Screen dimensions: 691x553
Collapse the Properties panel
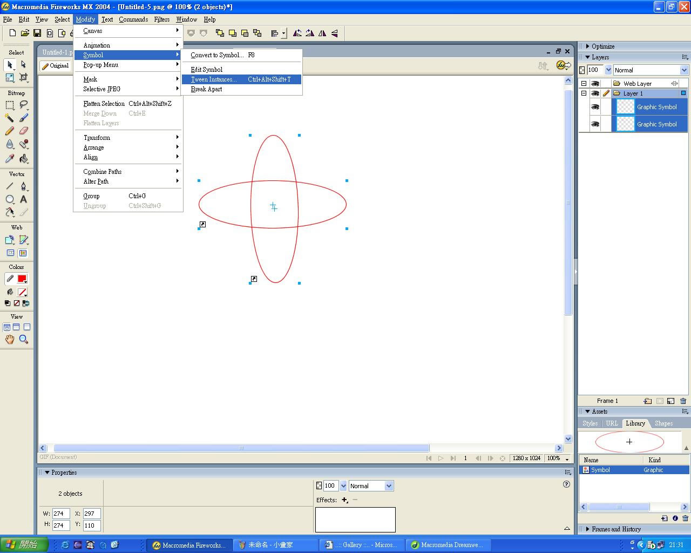[47, 473]
